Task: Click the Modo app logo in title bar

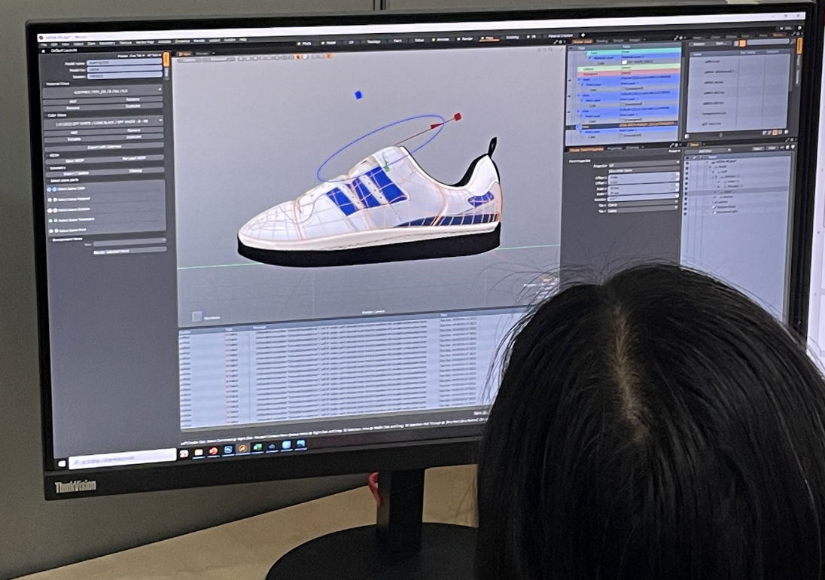Action: 41,38
